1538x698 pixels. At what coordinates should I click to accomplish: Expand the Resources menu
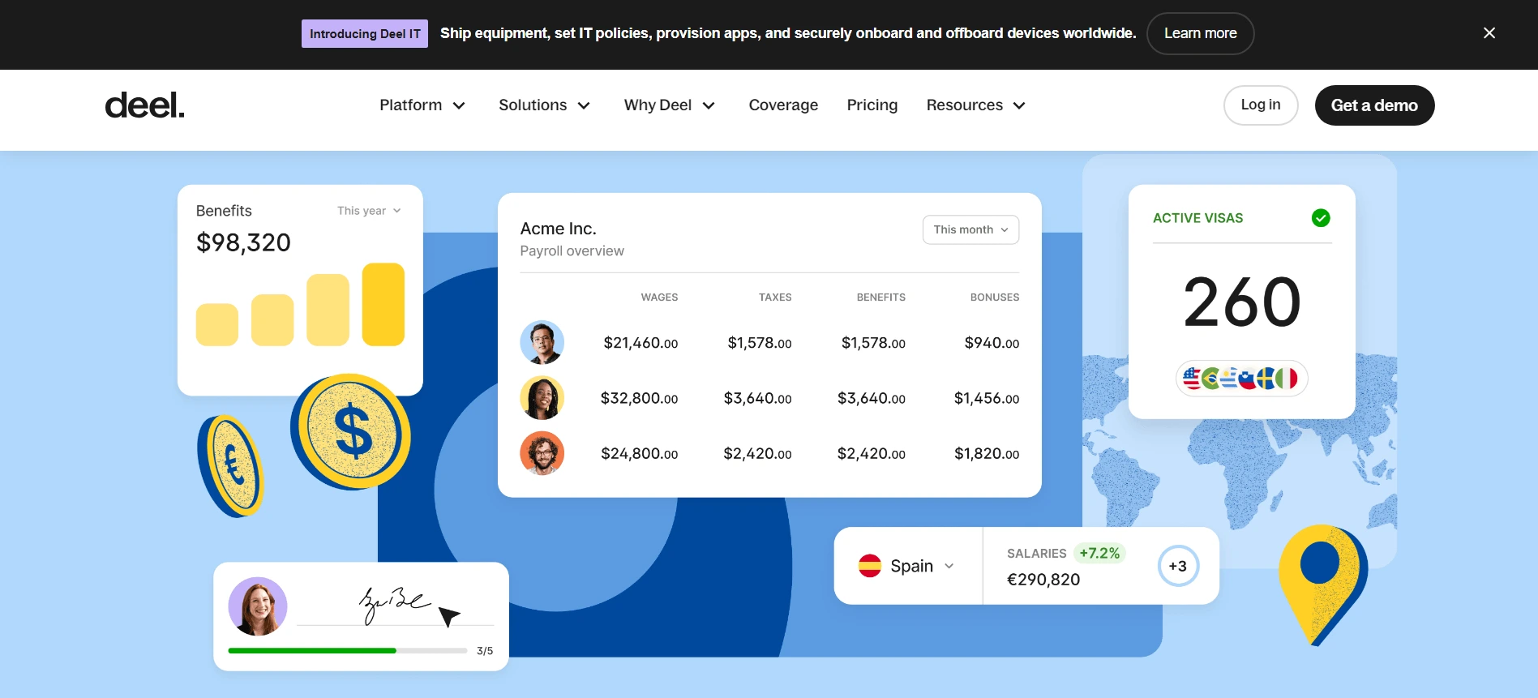pos(975,105)
